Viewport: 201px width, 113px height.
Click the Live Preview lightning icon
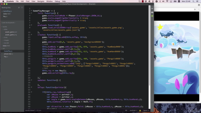tap(152, 8)
